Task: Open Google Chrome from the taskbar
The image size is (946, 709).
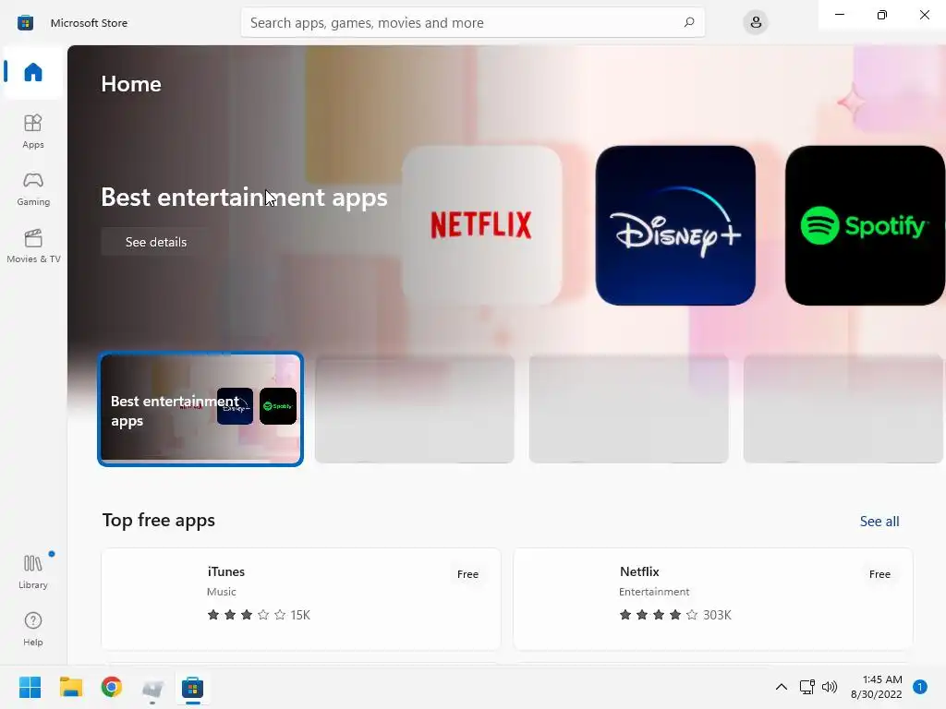Action: click(112, 687)
